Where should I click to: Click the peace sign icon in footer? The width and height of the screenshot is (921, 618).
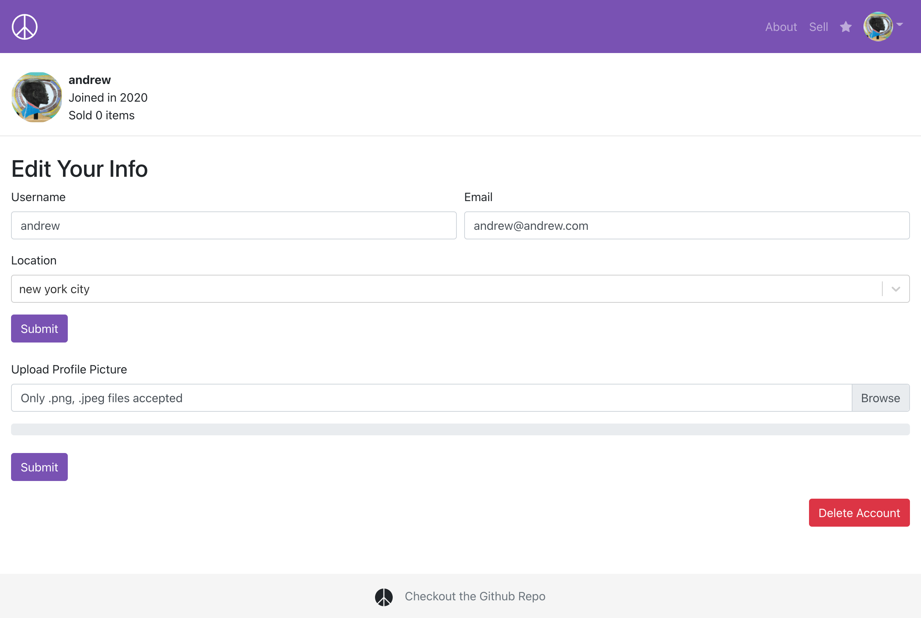(384, 596)
